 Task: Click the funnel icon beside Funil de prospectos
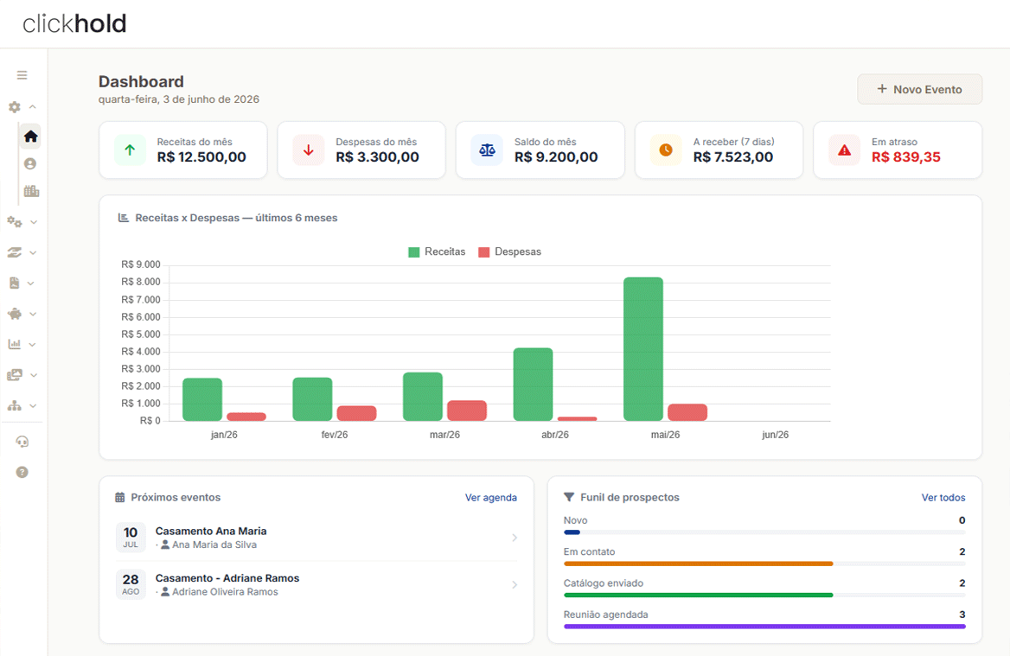(x=569, y=497)
